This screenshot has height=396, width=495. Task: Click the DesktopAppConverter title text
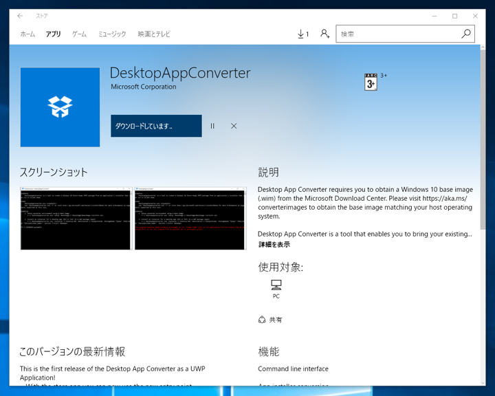click(x=180, y=73)
